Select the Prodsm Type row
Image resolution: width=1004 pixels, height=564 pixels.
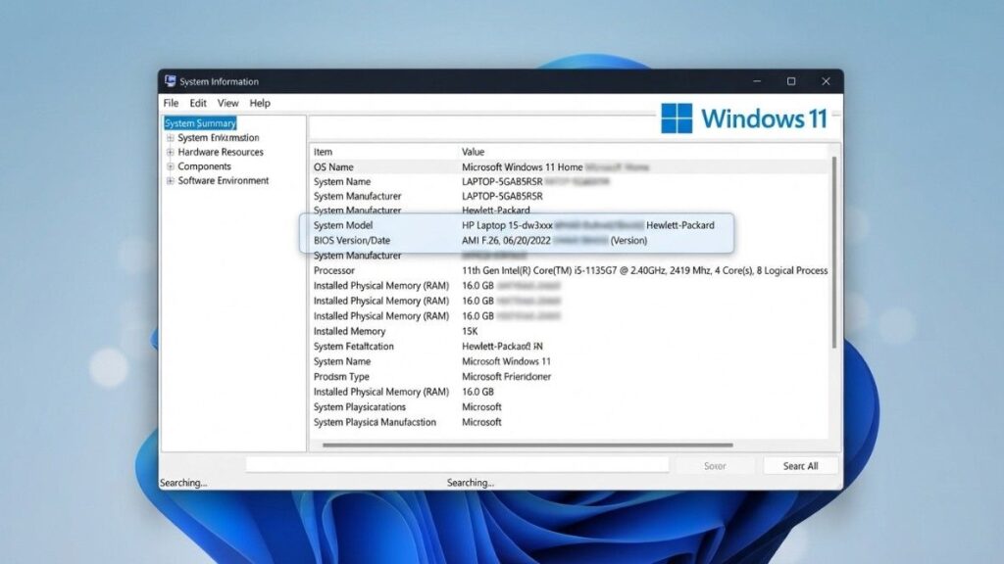point(570,377)
